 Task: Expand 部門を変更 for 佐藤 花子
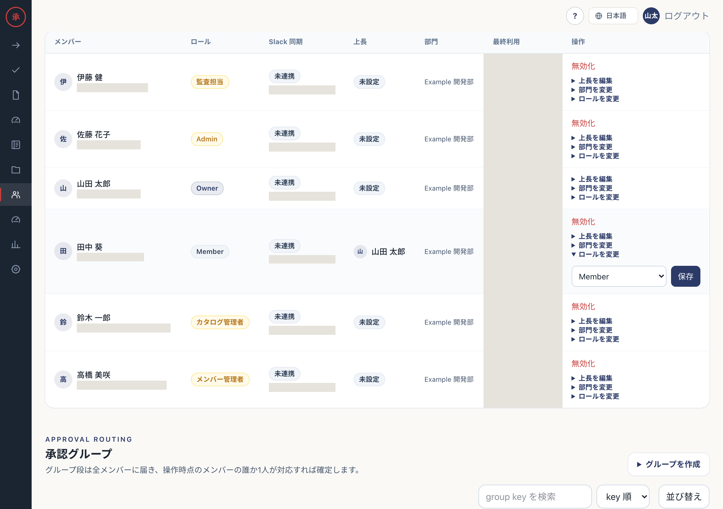click(x=592, y=147)
